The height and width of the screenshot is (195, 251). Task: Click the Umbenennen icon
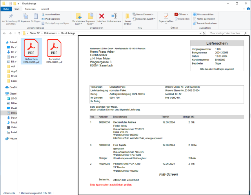[114, 16]
